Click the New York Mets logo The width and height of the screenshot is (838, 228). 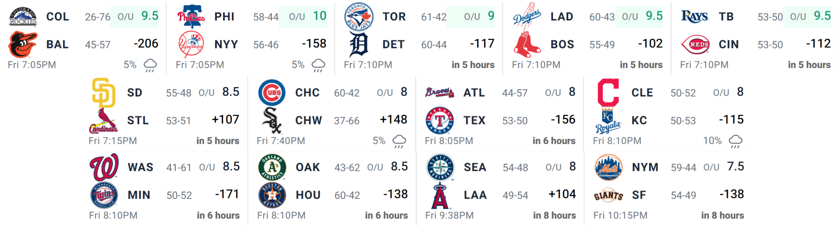(x=608, y=167)
